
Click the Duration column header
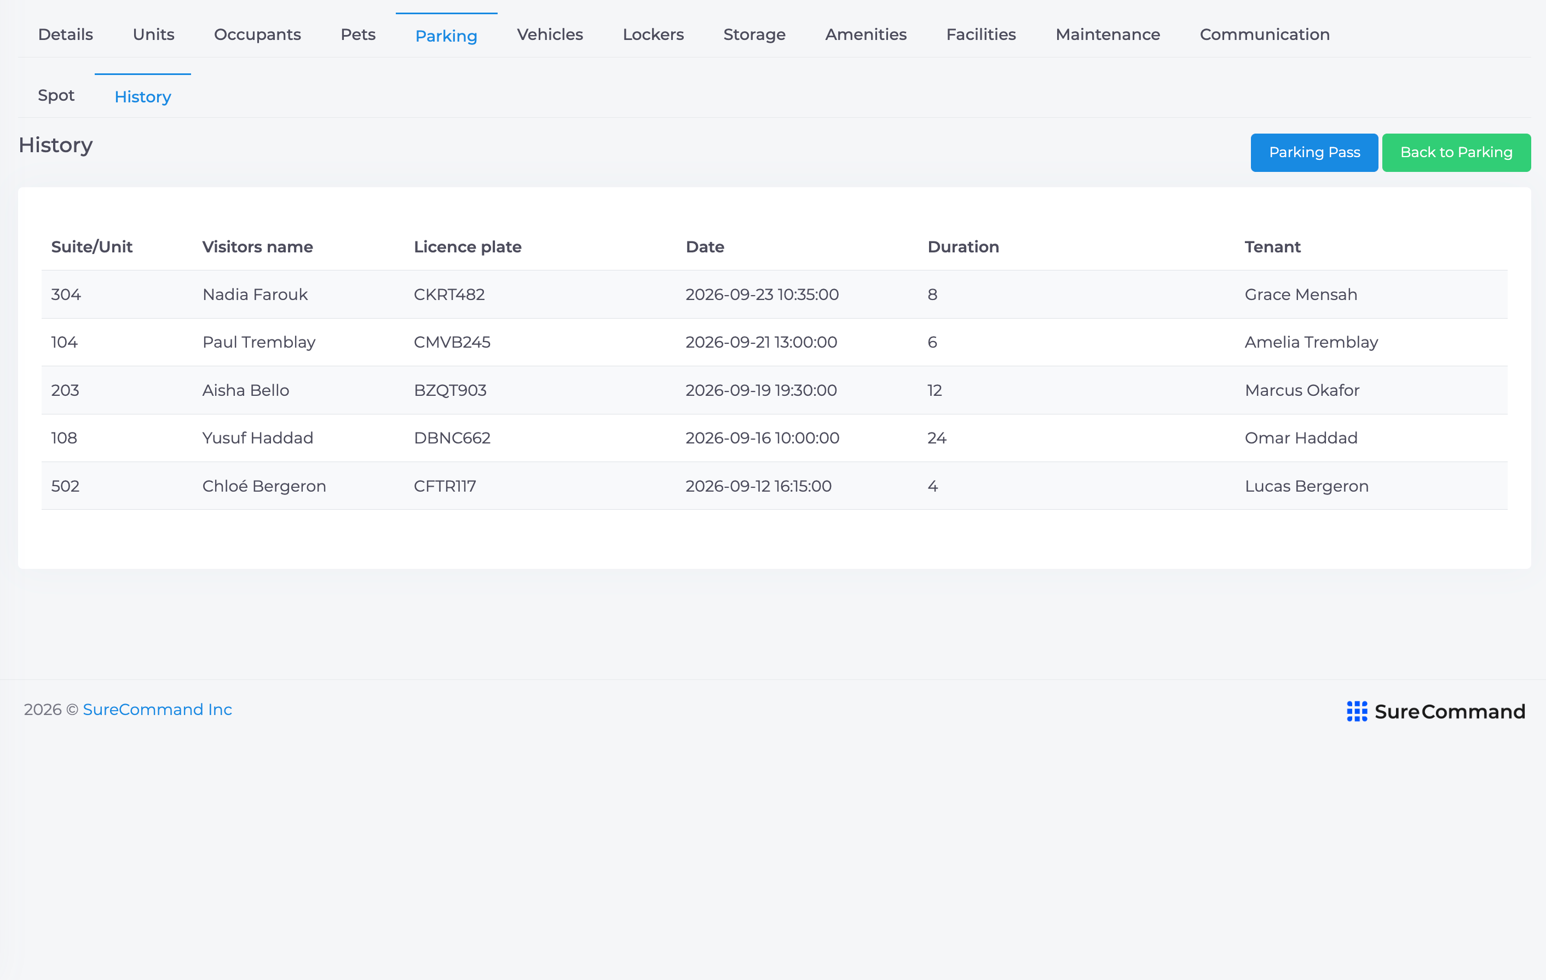[963, 246]
